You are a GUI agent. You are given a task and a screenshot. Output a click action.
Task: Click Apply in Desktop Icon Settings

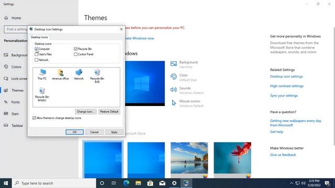pos(114,132)
